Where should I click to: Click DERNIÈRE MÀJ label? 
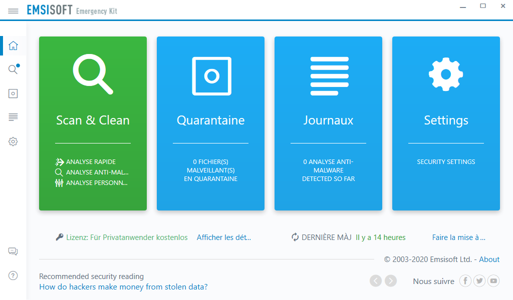click(x=327, y=237)
